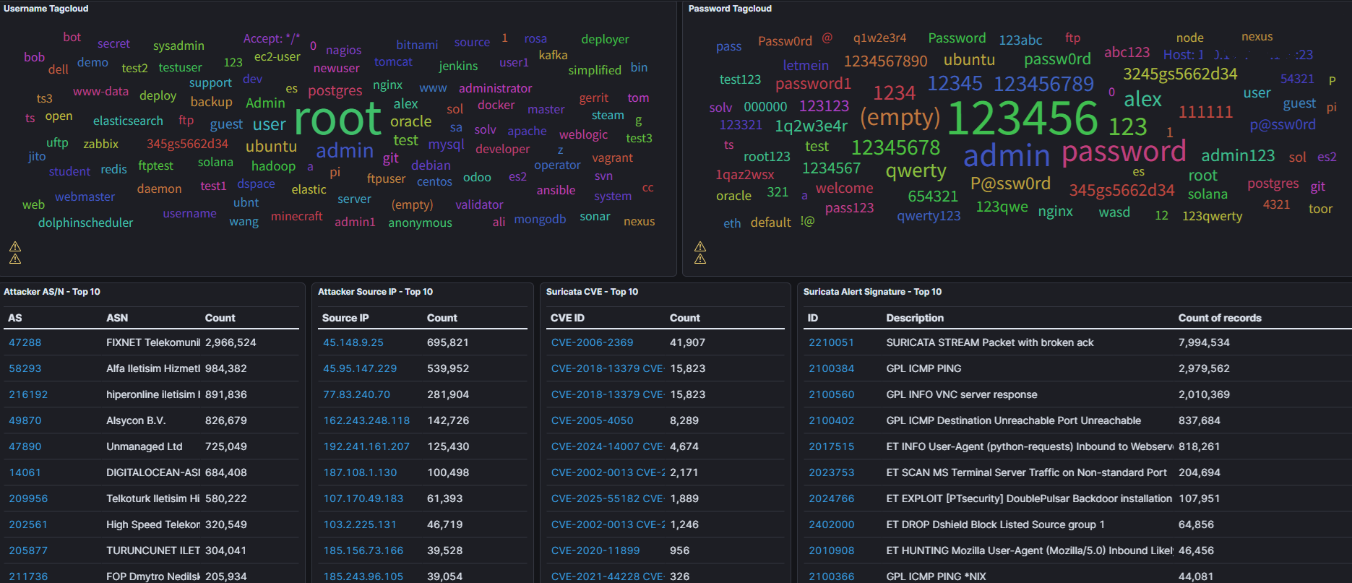Viewport: 1352px width, 583px height.
Task: Click upper warning icon in Username Tagcloud panel
Action: point(15,246)
